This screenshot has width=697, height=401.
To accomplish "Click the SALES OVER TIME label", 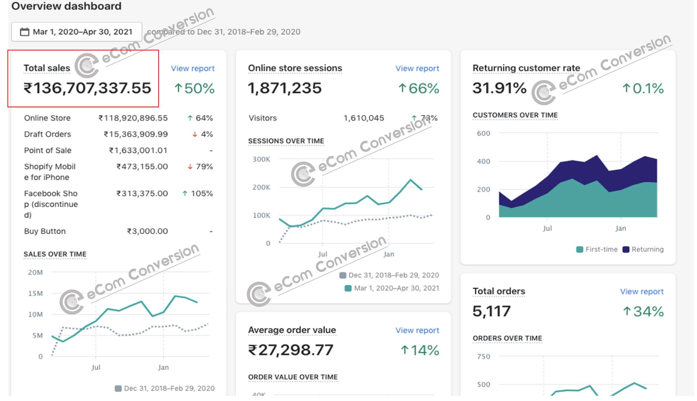I will pos(55,254).
